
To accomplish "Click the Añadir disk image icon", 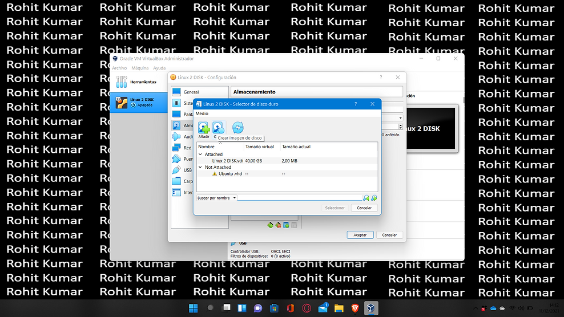I will 204,128.
